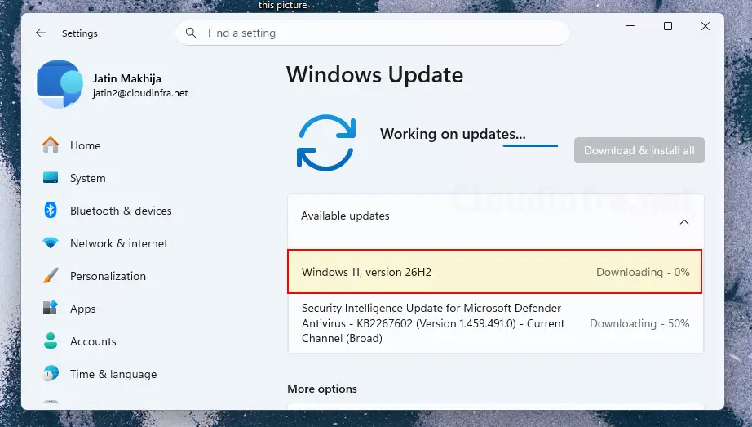Click the 'Downloading - 50%' status

tap(639, 323)
